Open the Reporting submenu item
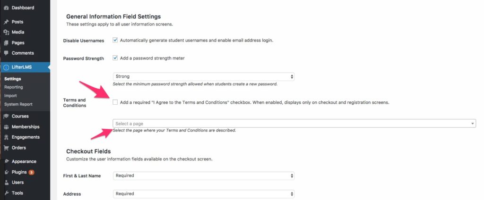The width and height of the screenshot is (484, 200). [14, 87]
